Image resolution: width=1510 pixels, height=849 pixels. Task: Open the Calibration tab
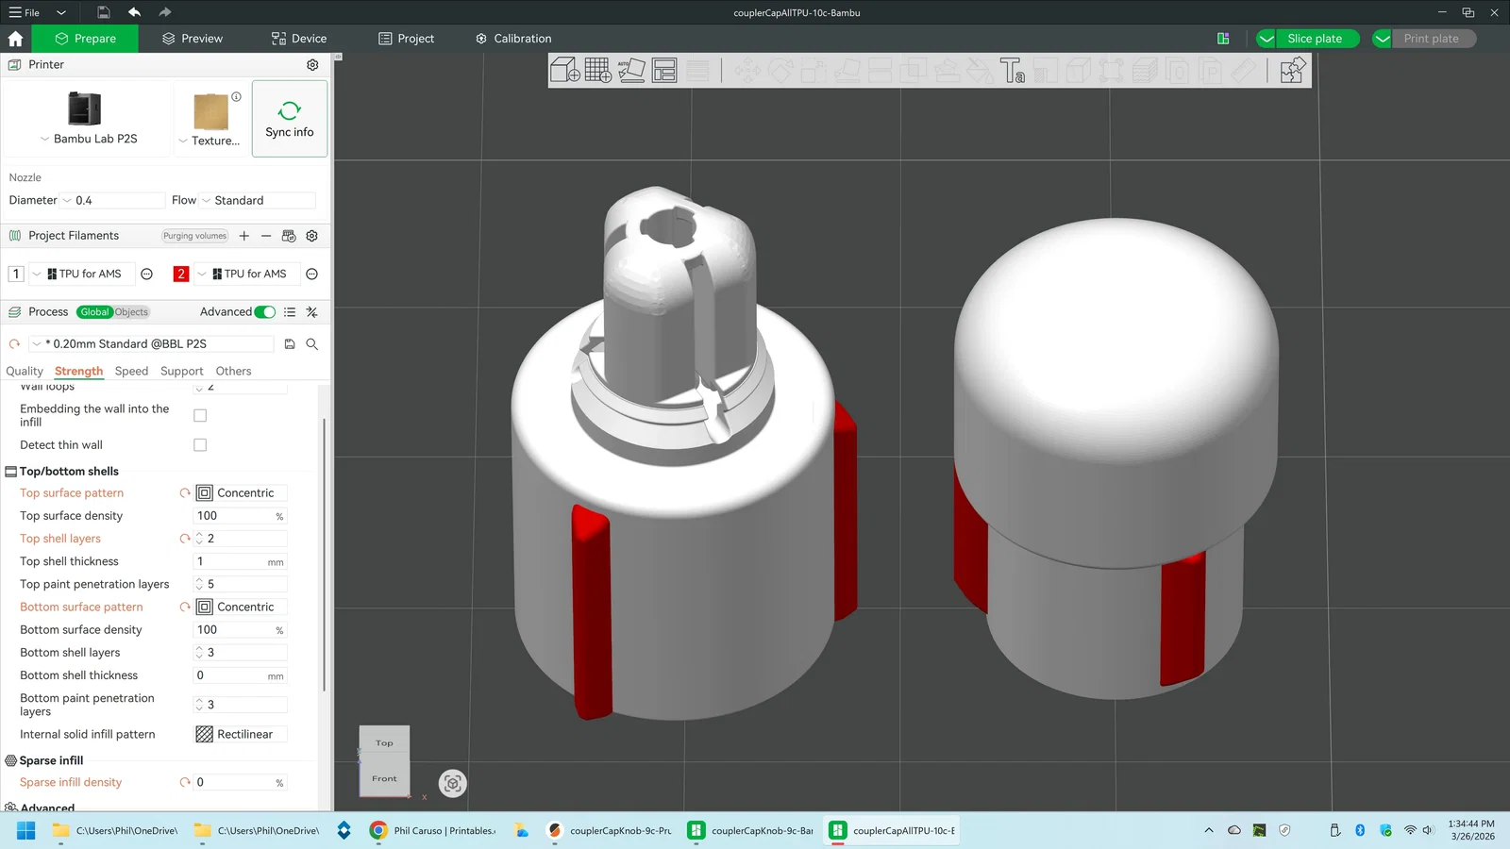(x=513, y=39)
